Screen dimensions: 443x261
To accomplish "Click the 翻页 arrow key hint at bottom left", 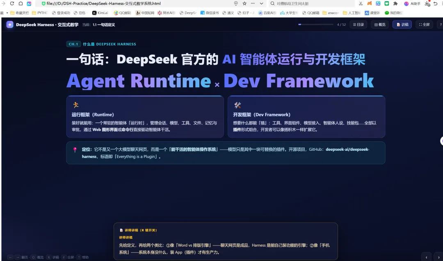I will [18, 257].
